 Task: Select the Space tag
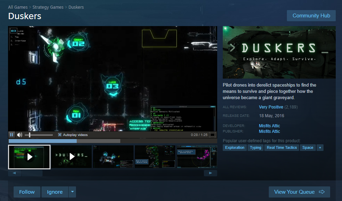(x=307, y=147)
